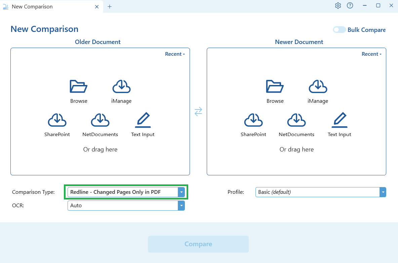The width and height of the screenshot is (398, 263).
Task: Select Browse for the Older Document
Action: click(79, 90)
